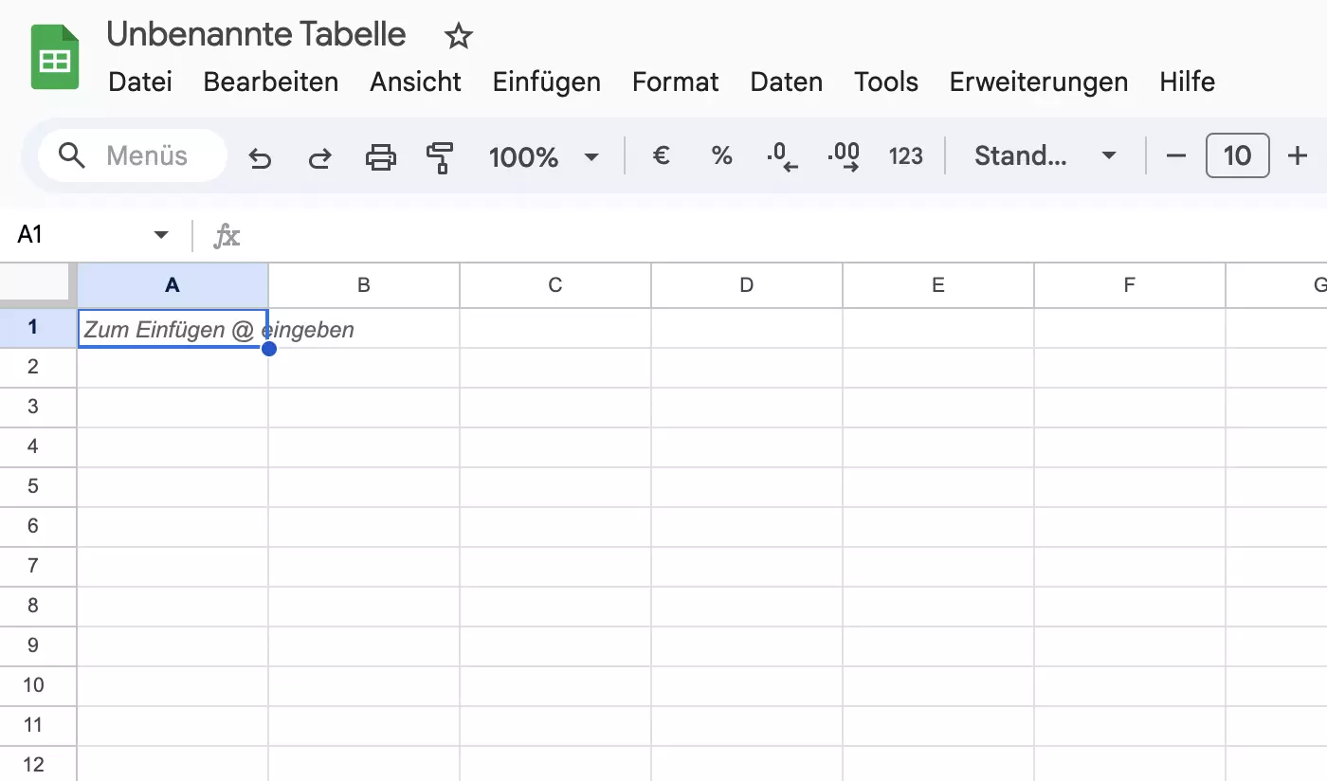Open the Format menu

676,82
